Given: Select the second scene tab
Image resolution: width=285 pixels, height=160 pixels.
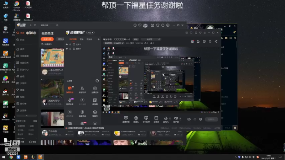Looking at the screenshot, I should [x=82, y=39].
